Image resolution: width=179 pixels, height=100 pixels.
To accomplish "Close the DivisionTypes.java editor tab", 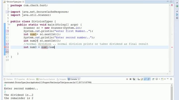I will pos(23,2).
